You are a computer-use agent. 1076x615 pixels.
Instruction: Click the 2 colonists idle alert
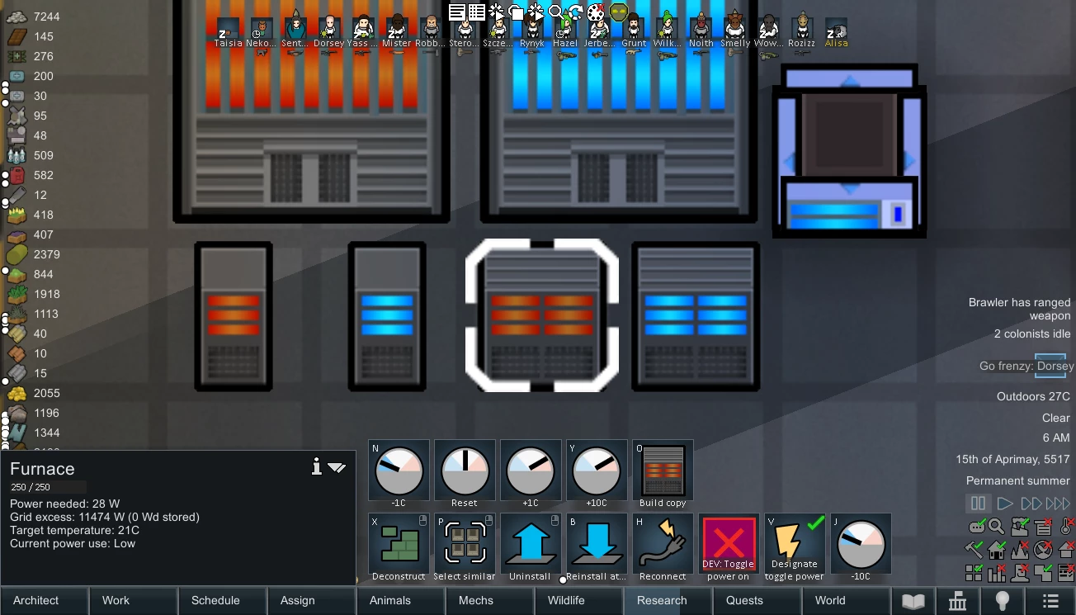click(1032, 334)
